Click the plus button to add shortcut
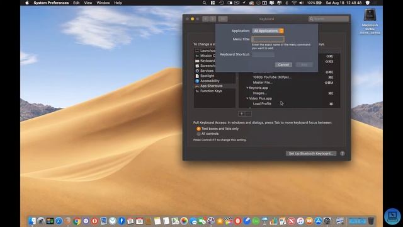The image size is (403, 227). tap(241, 113)
